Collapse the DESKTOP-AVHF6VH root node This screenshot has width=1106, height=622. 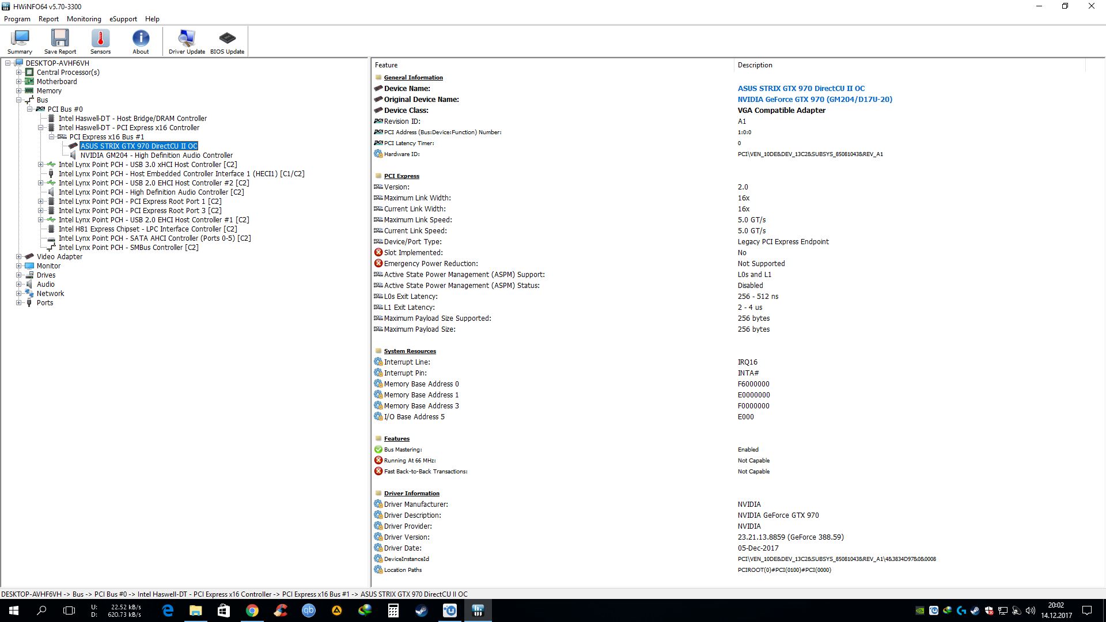point(8,63)
